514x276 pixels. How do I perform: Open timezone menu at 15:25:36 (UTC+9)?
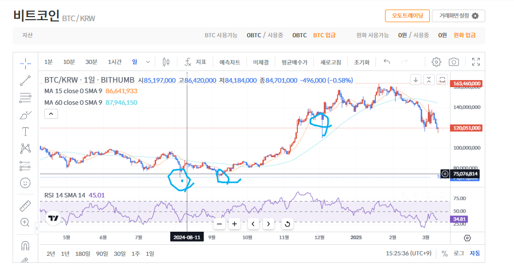pos(409,253)
